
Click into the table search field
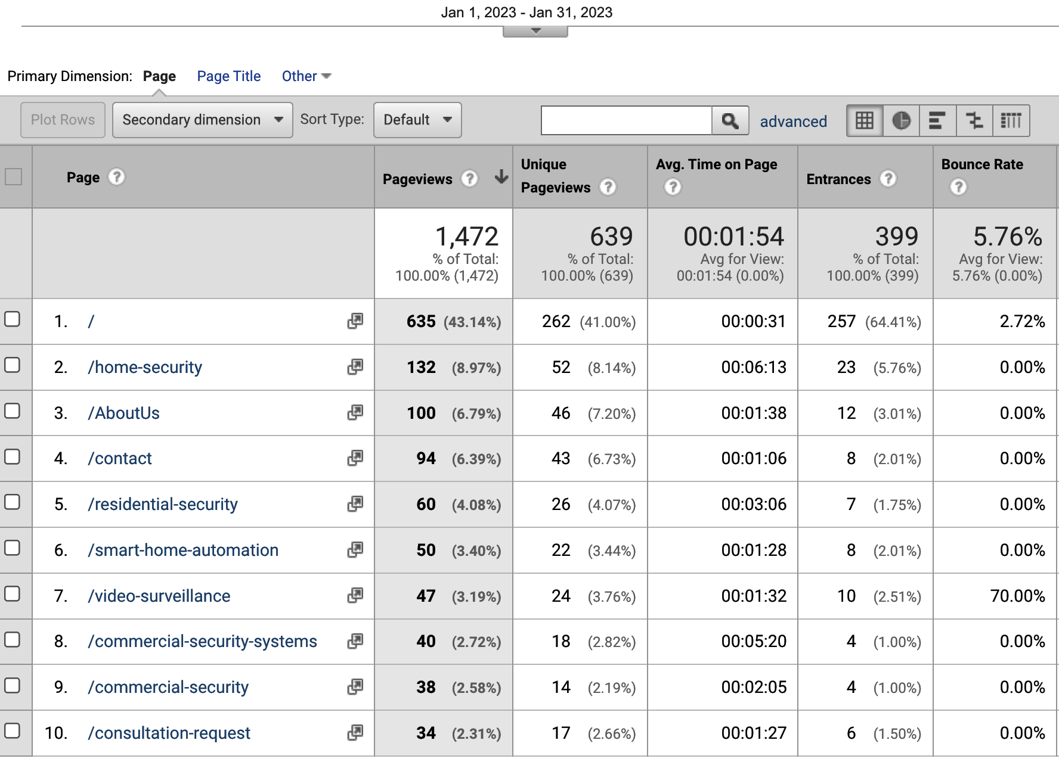tap(626, 120)
